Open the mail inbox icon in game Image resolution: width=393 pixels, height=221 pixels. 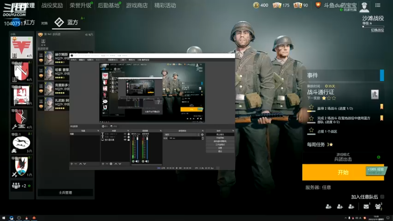(366, 206)
